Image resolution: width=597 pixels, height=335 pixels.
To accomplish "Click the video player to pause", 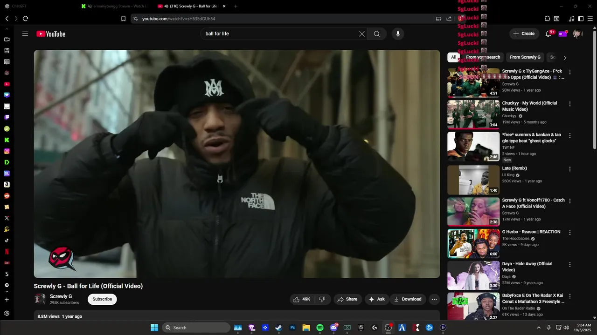I will pos(237,164).
